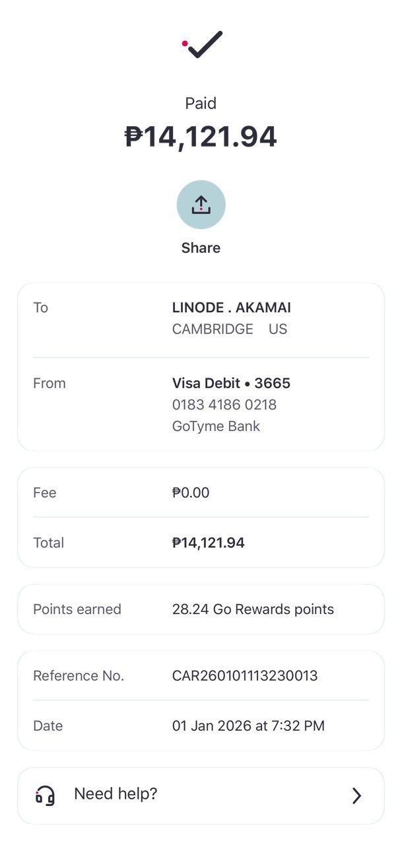Tap the Share upload icon button
The width and height of the screenshot is (402, 845).
click(x=201, y=205)
